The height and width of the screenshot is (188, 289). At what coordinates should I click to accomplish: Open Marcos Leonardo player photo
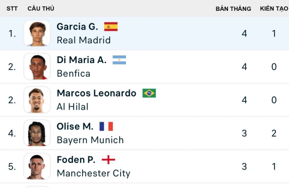(x=37, y=100)
